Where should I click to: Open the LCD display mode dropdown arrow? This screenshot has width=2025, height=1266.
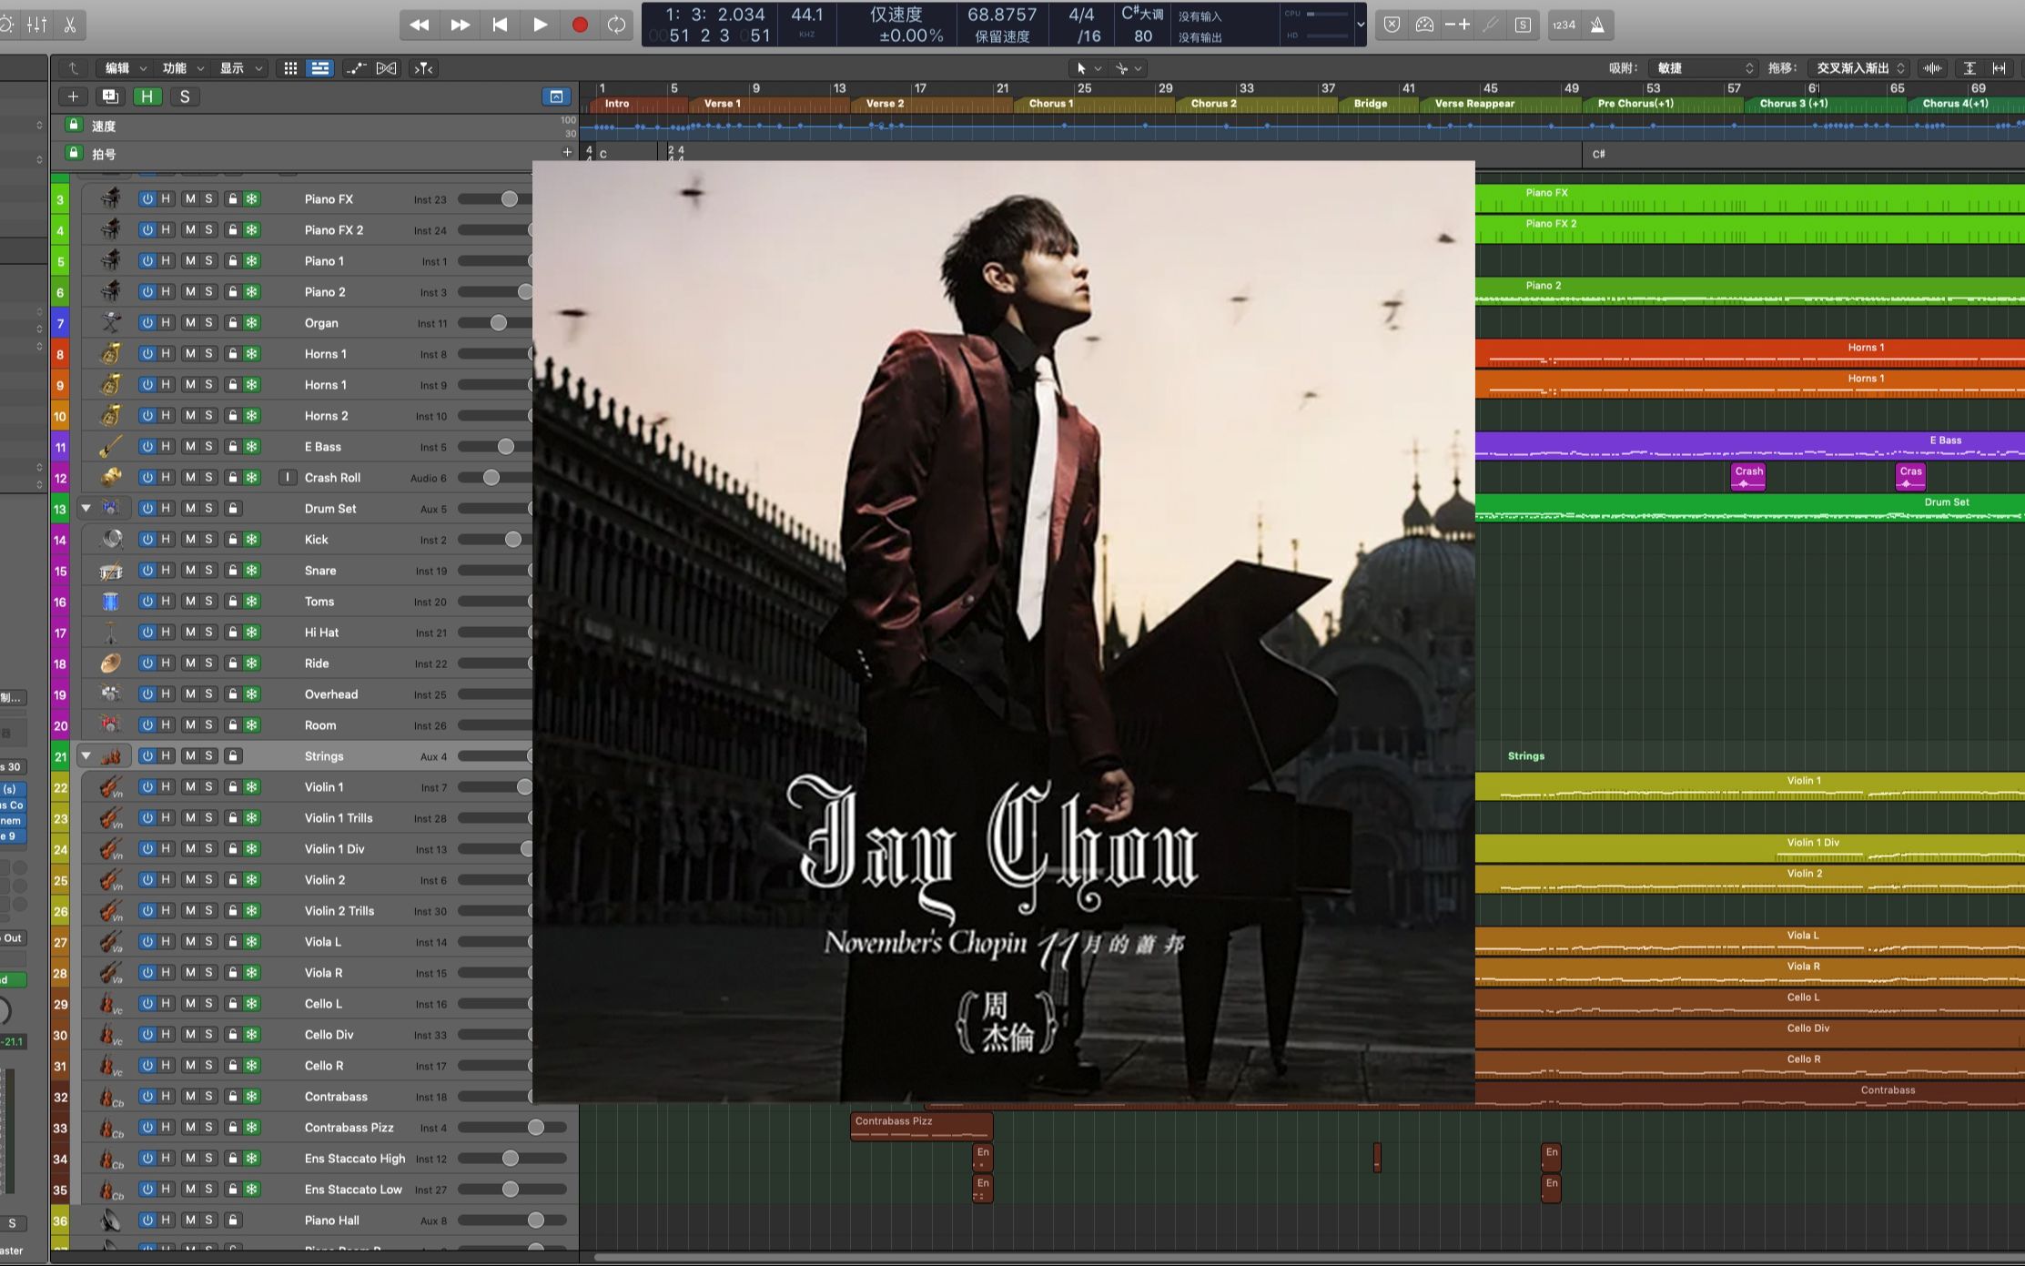[x=1361, y=25]
